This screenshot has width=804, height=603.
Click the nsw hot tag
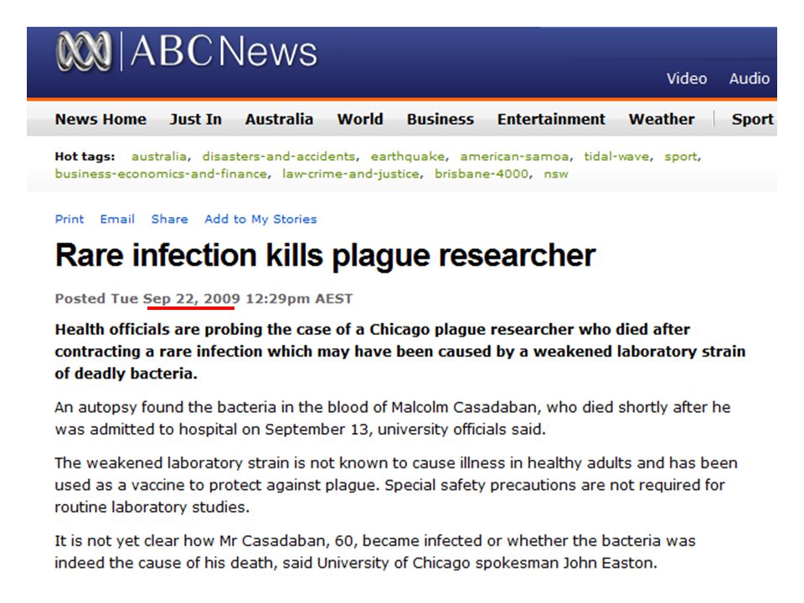click(x=556, y=174)
